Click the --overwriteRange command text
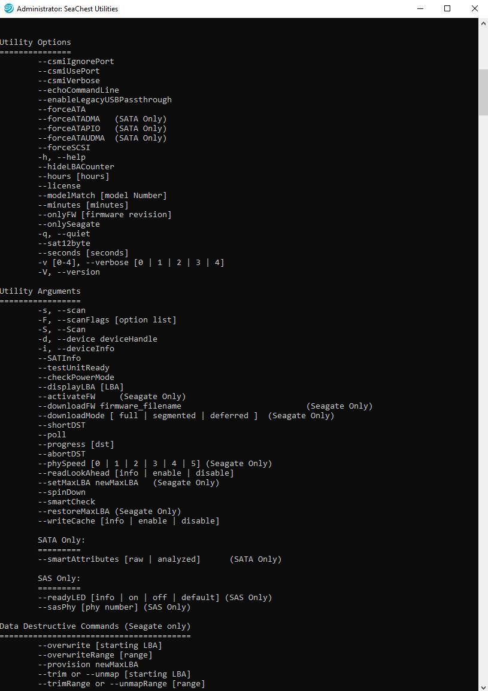The width and height of the screenshot is (488, 691). tap(95, 655)
